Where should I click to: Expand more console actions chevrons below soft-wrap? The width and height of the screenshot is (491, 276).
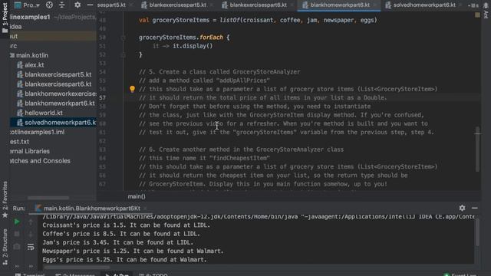point(31,266)
